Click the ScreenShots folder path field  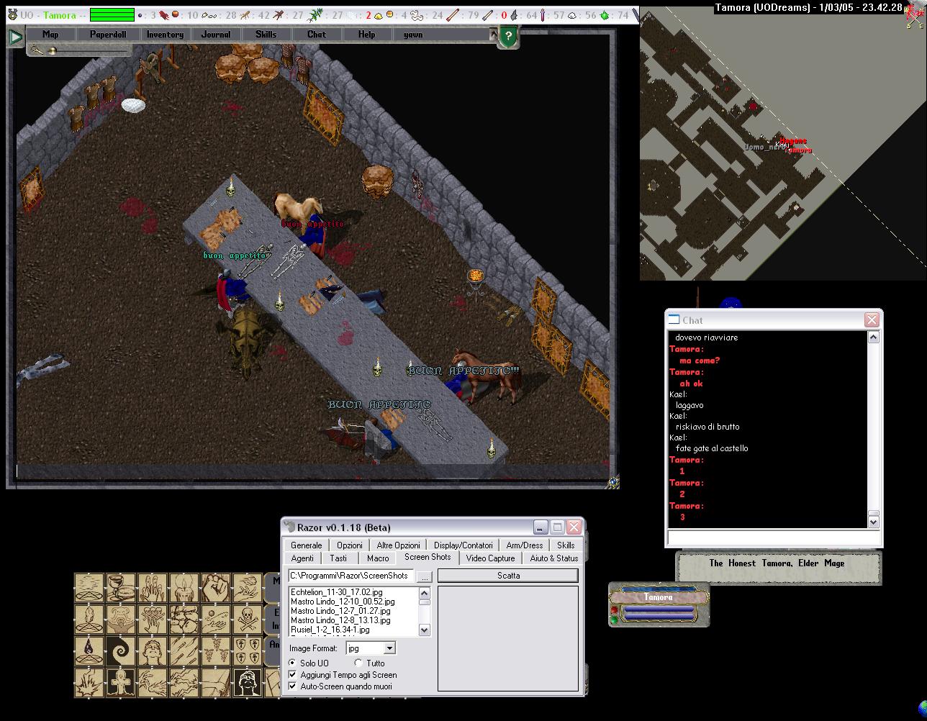[x=351, y=576]
